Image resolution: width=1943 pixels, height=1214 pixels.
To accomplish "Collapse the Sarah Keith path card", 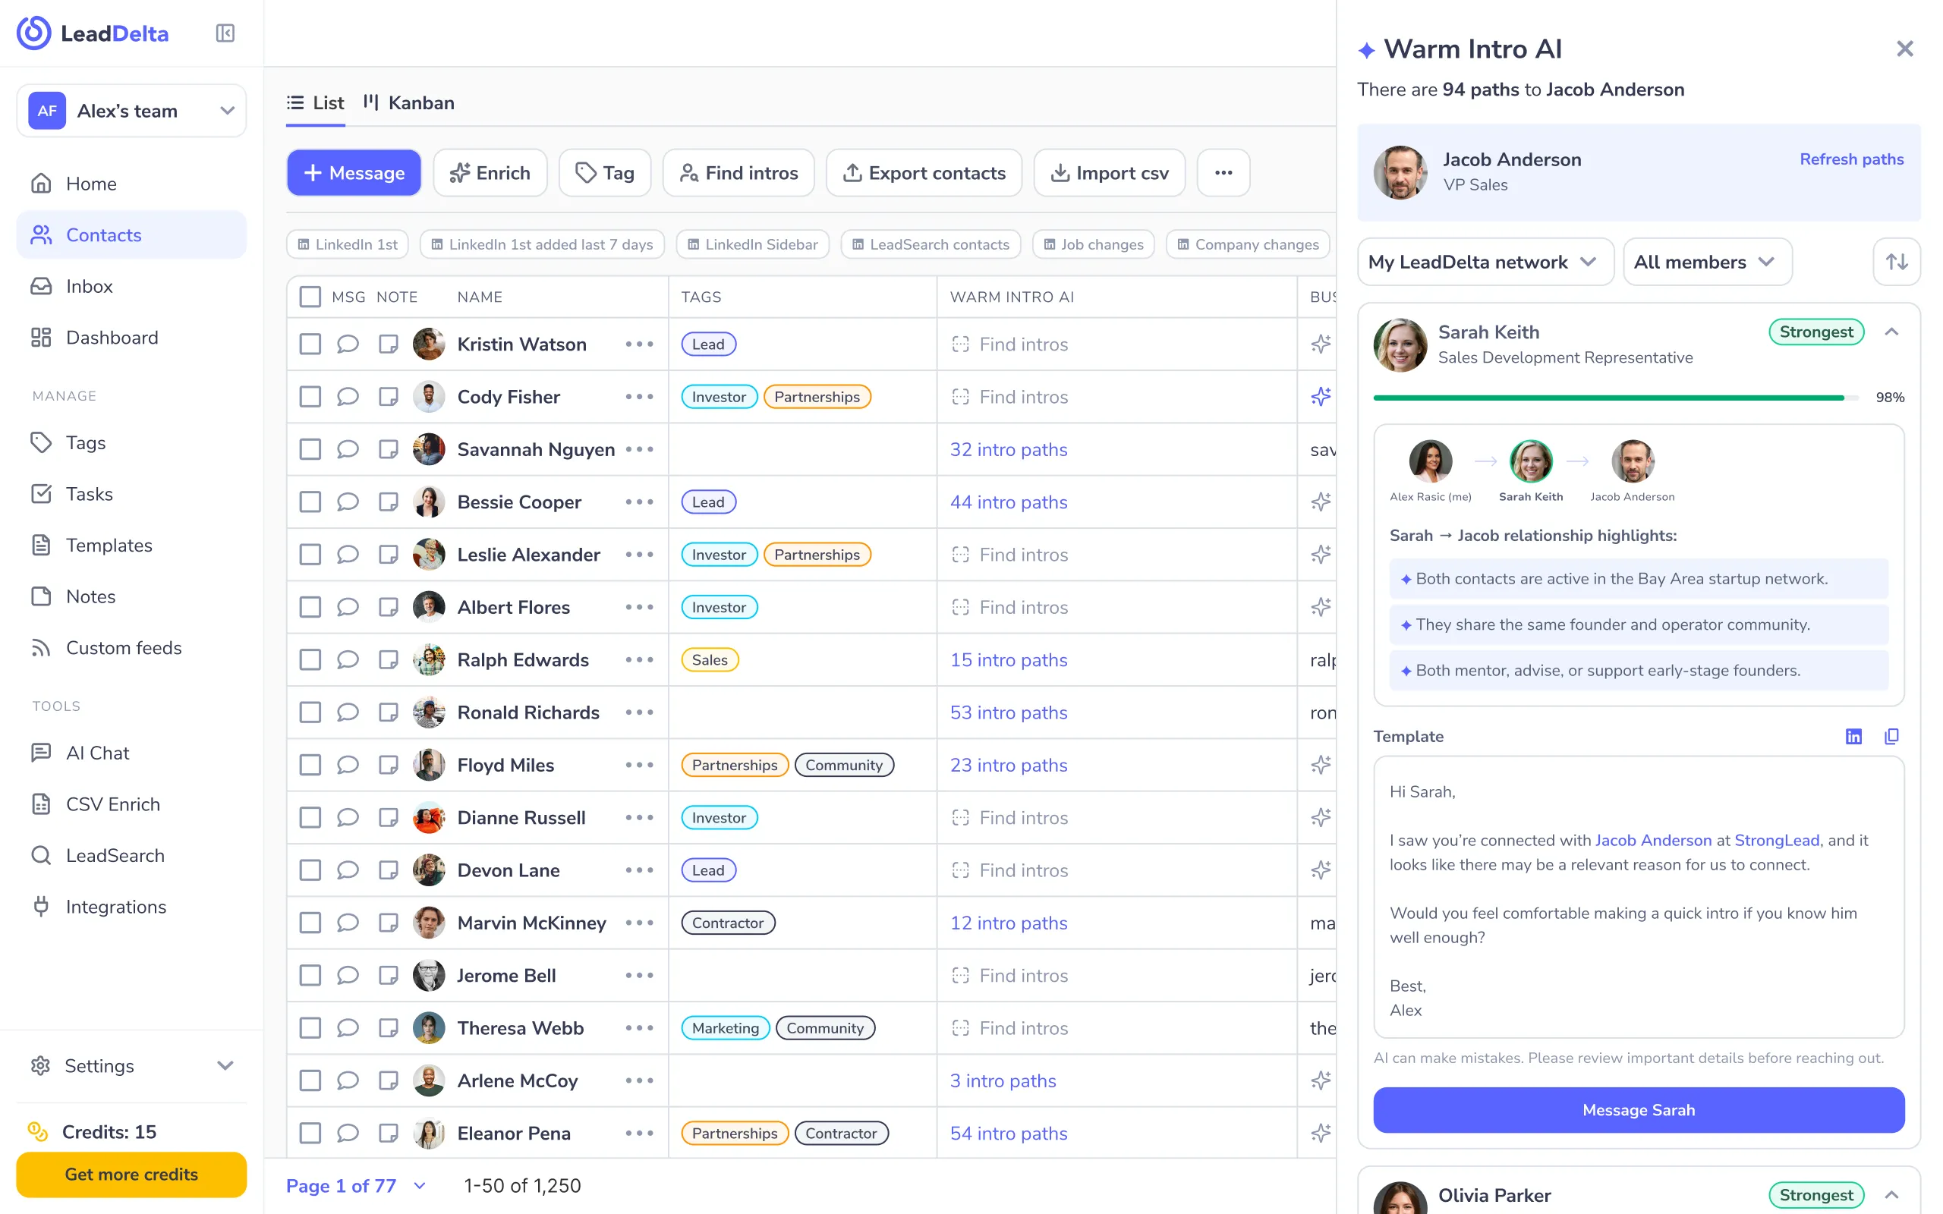I will 1891,332.
